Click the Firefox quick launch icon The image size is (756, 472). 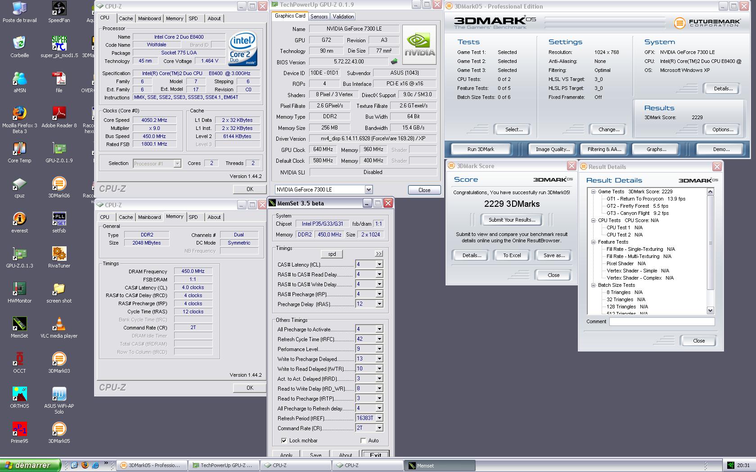85,465
